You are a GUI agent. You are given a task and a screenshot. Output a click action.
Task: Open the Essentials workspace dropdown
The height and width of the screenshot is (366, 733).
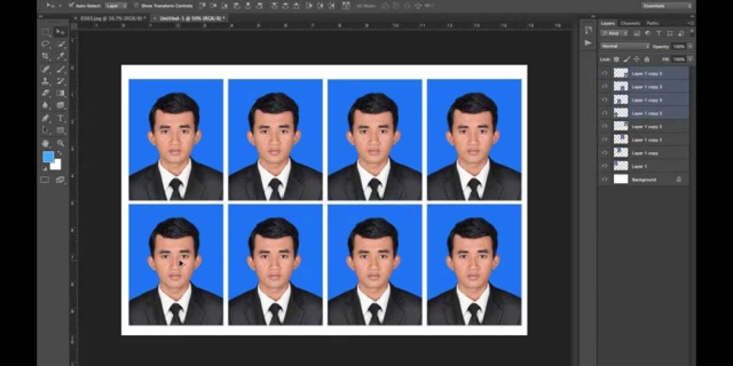pos(667,6)
